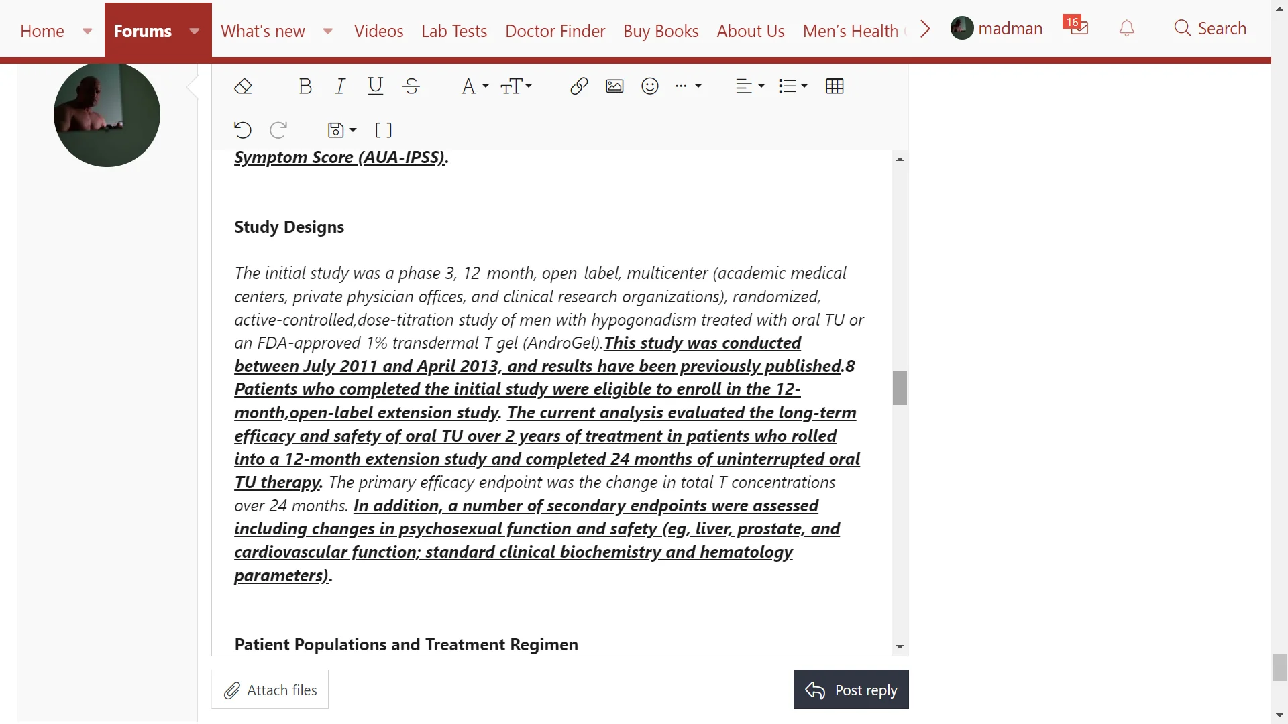Go to the Videos page

click(x=379, y=31)
